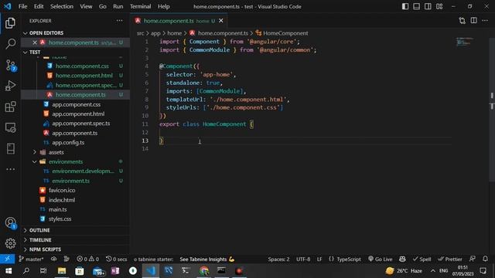Expand the Outline section

[x=75, y=230]
